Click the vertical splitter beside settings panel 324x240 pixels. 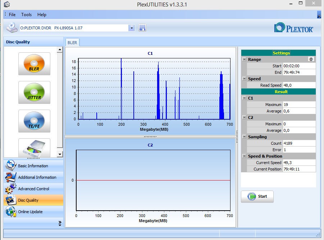[237, 137]
